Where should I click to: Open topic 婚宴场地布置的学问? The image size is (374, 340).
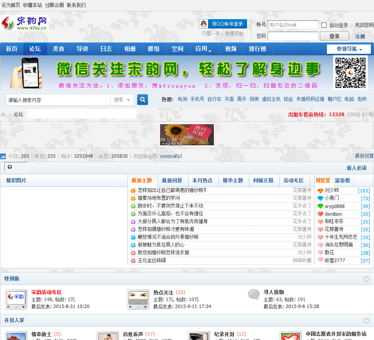159,198
